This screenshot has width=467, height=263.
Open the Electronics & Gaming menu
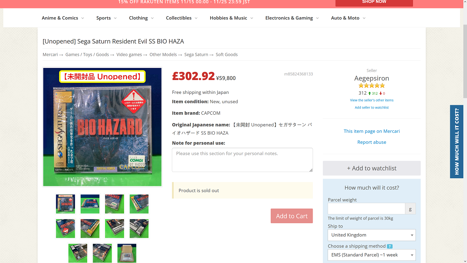pos(292,18)
